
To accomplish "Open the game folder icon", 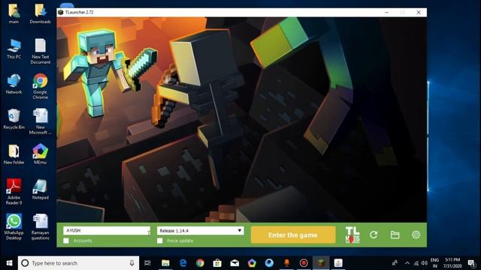I will click(395, 235).
